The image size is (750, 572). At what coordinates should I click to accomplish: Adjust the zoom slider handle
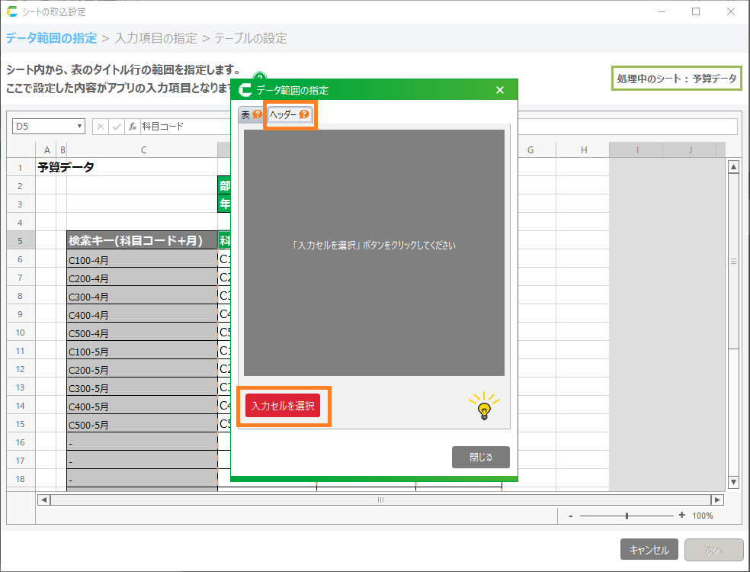[627, 516]
